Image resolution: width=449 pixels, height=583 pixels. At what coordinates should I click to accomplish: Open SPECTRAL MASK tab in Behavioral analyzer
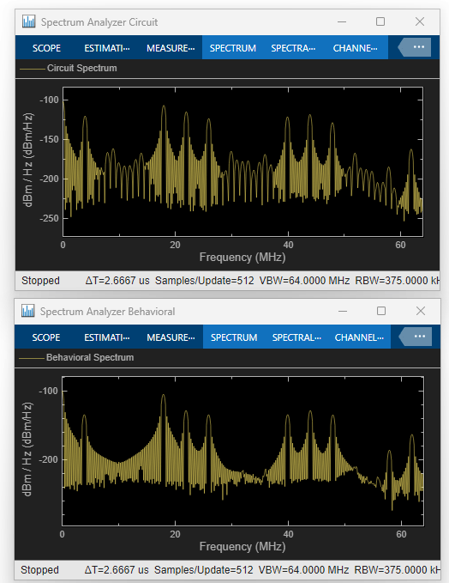pos(296,337)
